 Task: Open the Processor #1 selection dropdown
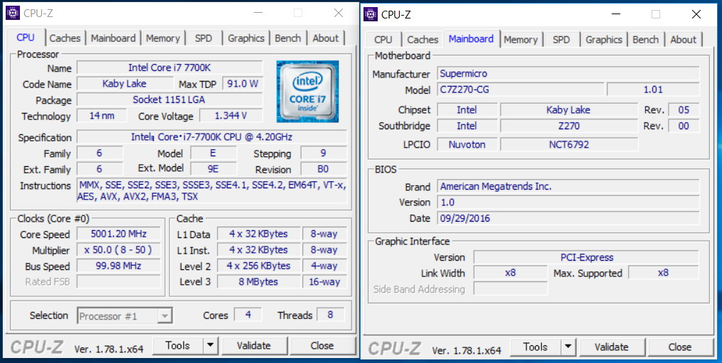124,316
